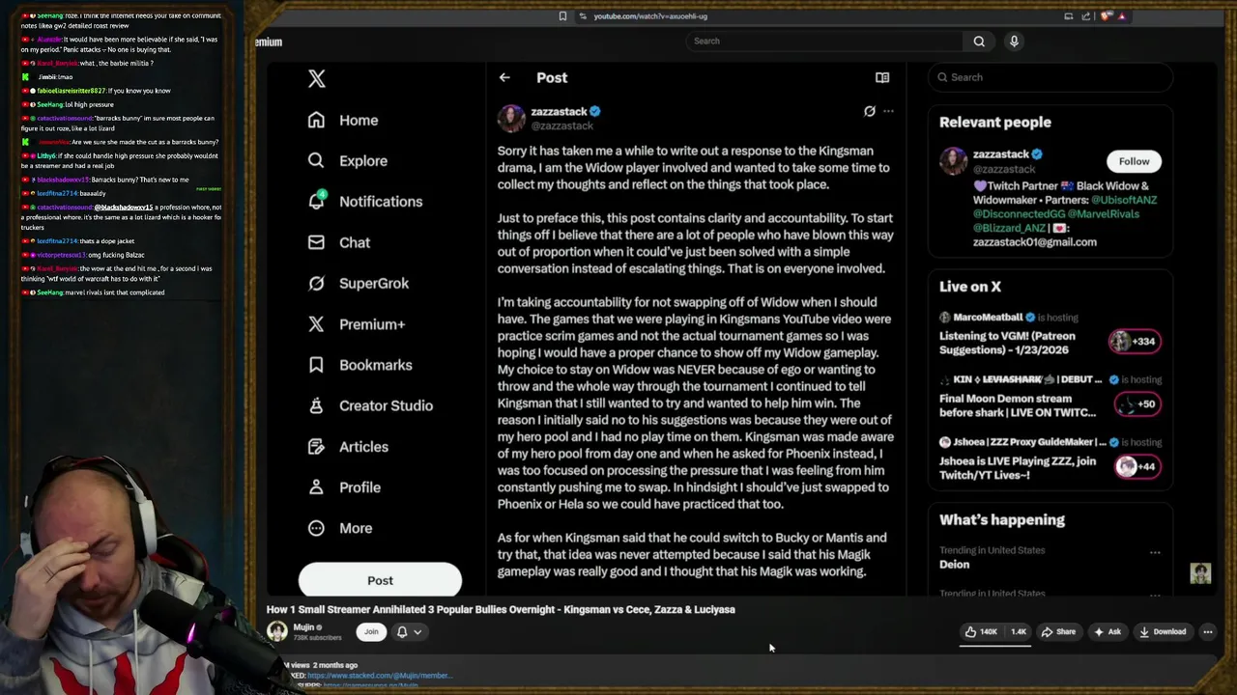Click the Post button in sidebar
The width and height of the screenshot is (1237, 695).
(380, 580)
